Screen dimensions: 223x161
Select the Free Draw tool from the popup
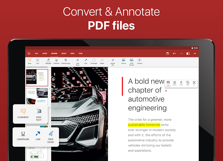pyautogui.click(x=50, y=137)
